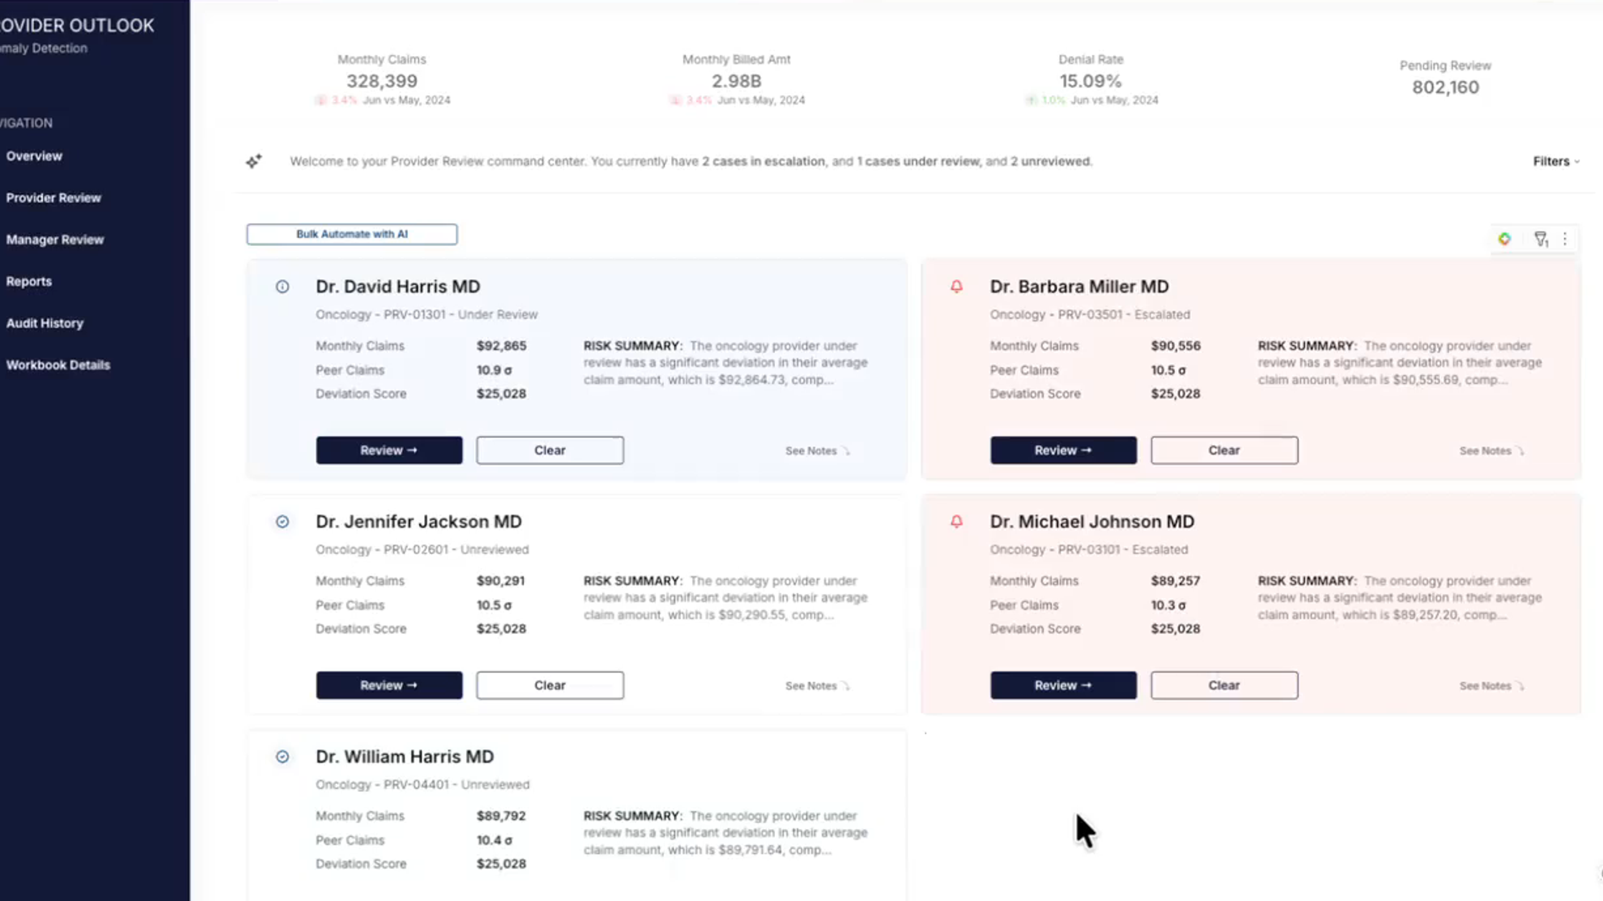
Task: Click the Monthly Claims value 328,399
Action: coord(382,81)
